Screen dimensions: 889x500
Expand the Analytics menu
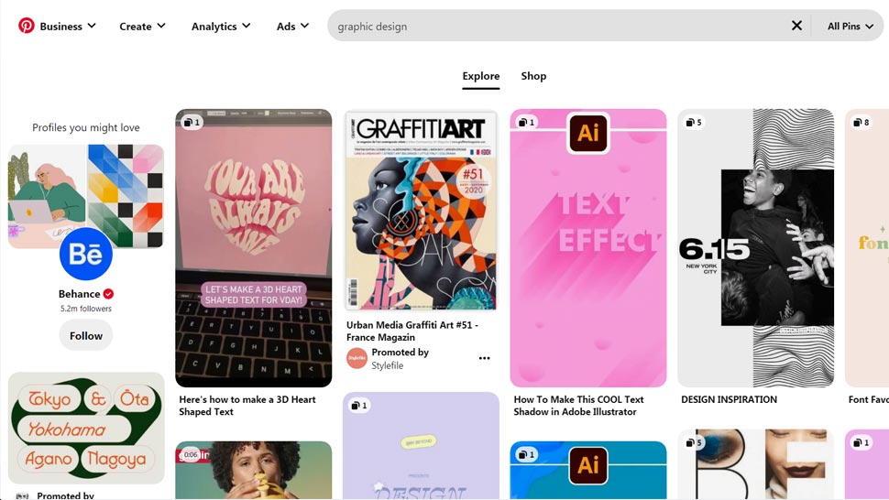221,26
